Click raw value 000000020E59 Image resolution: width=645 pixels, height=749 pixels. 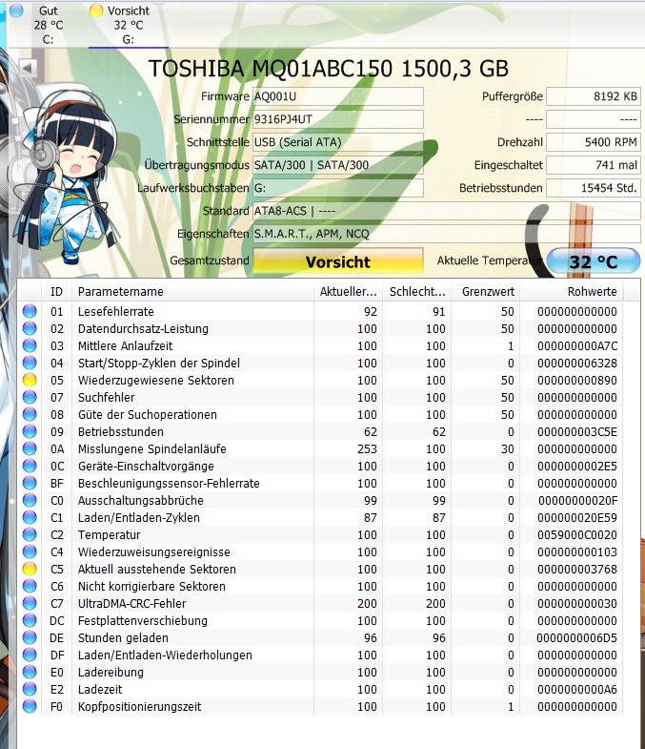click(x=577, y=518)
